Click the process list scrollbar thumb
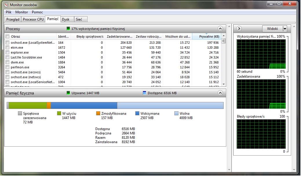 point(224,41)
